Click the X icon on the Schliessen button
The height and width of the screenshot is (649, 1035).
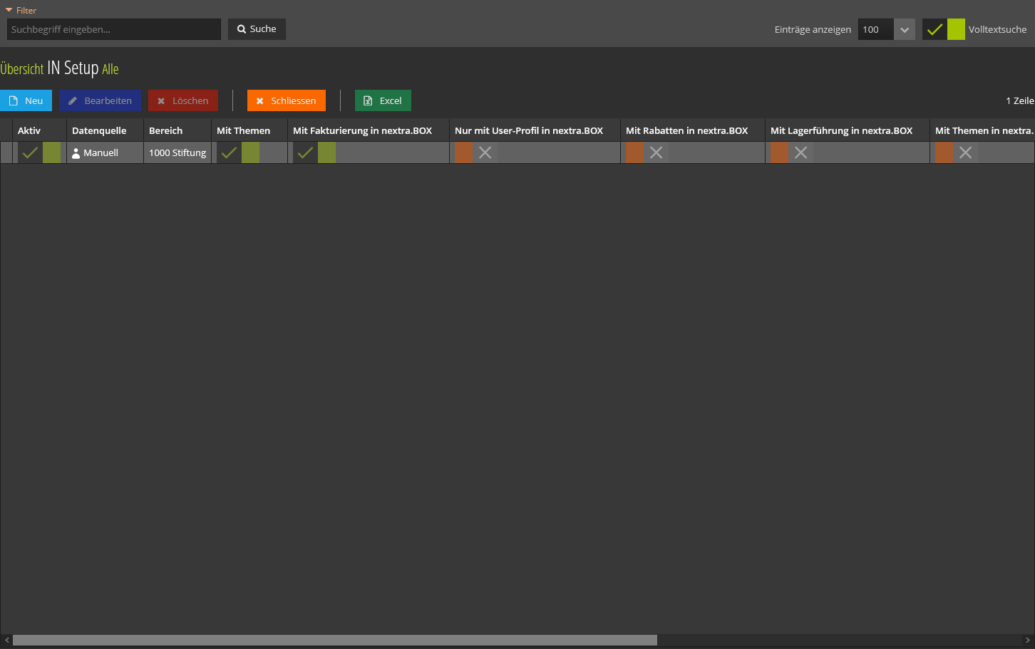click(259, 100)
